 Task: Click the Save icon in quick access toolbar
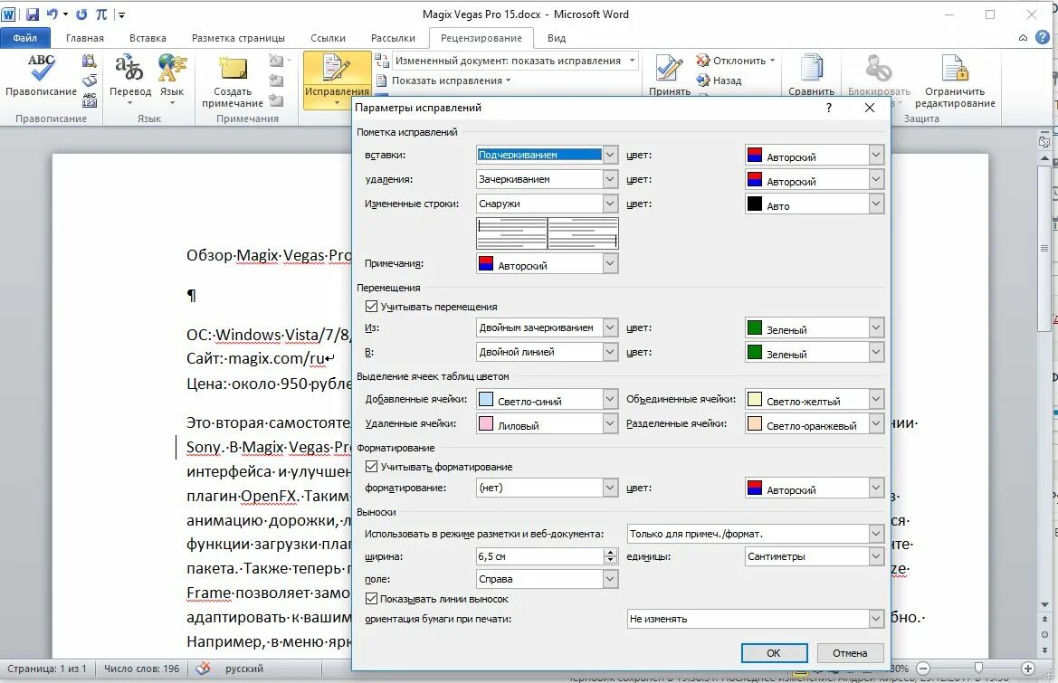tap(32, 14)
